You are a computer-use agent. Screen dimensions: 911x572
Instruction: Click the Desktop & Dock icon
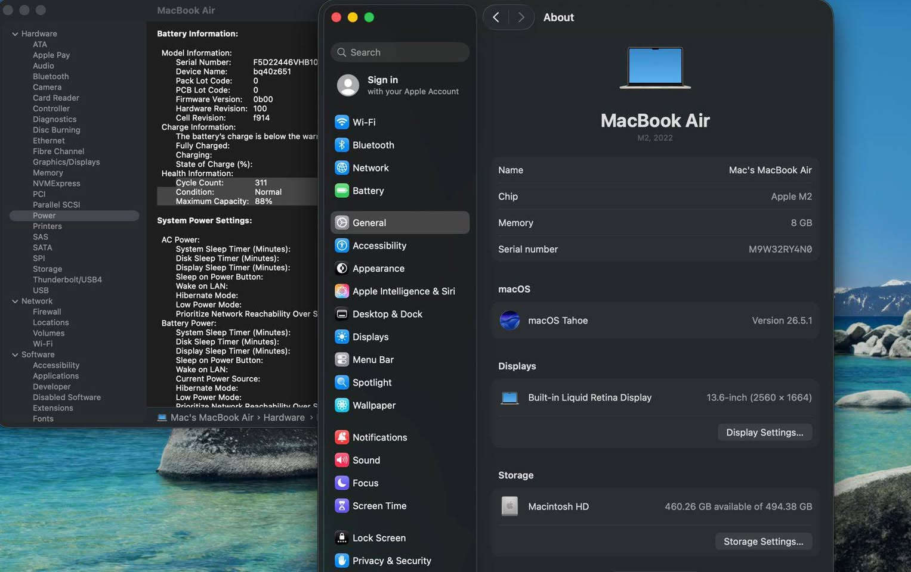[342, 314]
